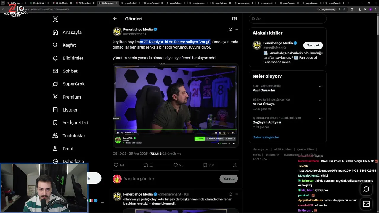Open new browser tab
This screenshot has width=379, height=213.
click(x=349, y=3)
